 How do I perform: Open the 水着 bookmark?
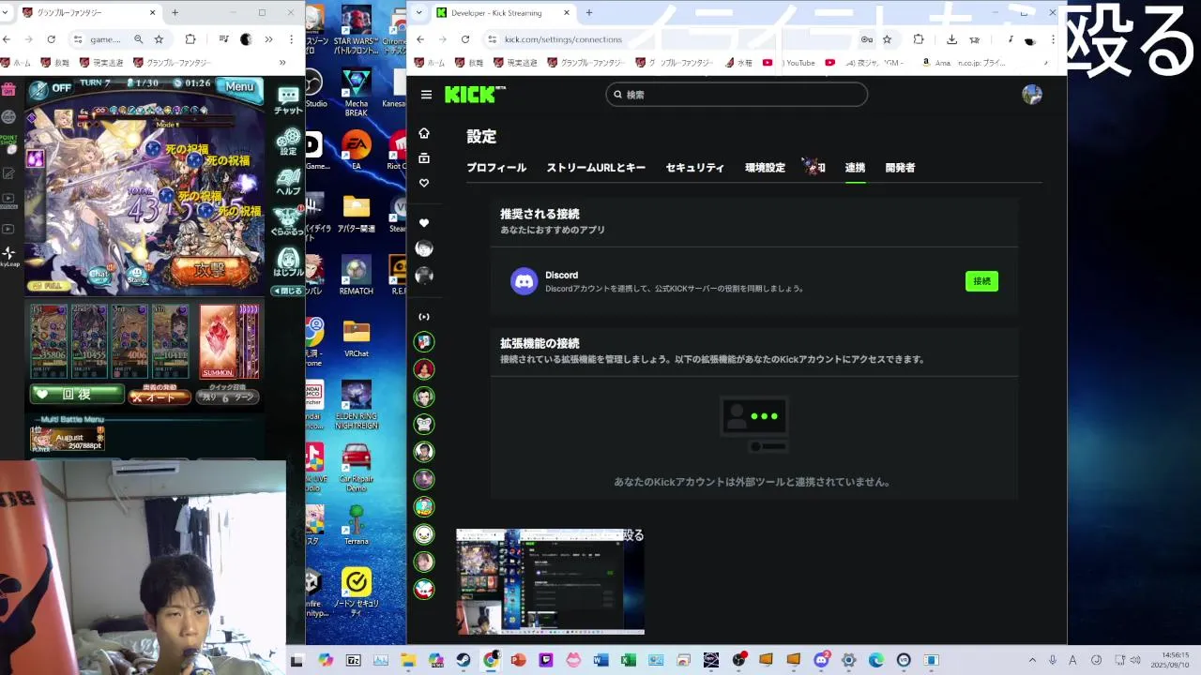[x=738, y=63]
